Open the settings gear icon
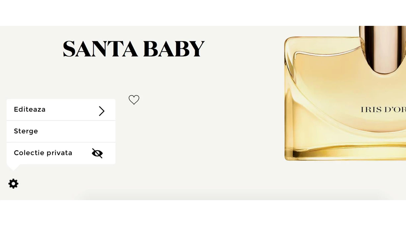Screen dimensions: 406x228 13,184
